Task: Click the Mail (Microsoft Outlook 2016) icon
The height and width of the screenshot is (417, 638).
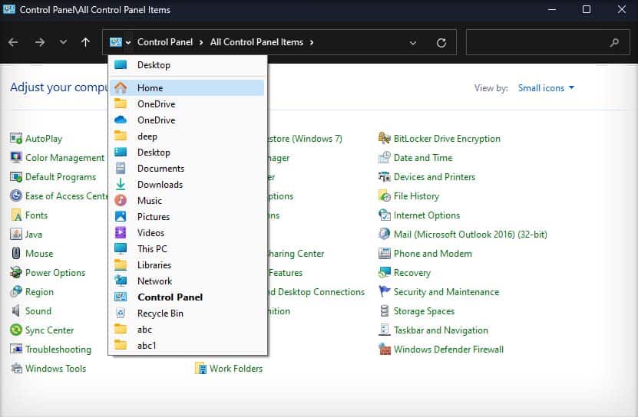Action: (x=384, y=234)
